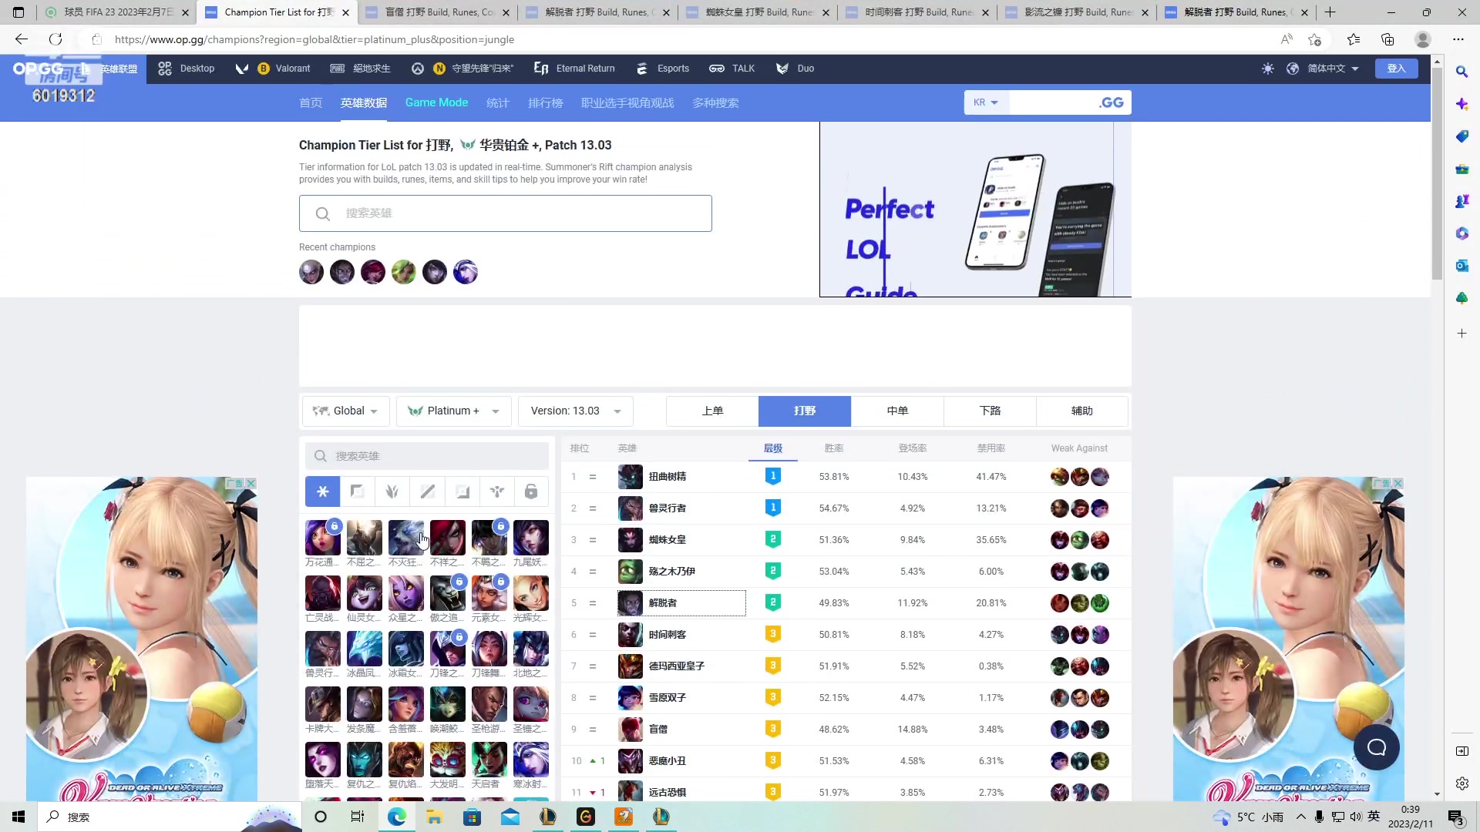The width and height of the screenshot is (1480, 832).
Task: Open Edge sidebar Search icon
Action: pyautogui.click(x=1461, y=72)
